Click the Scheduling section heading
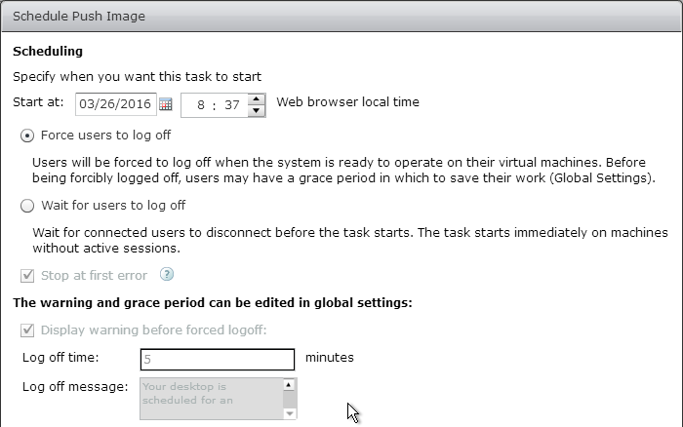The image size is (683, 427). pyautogui.click(x=48, y=51)
